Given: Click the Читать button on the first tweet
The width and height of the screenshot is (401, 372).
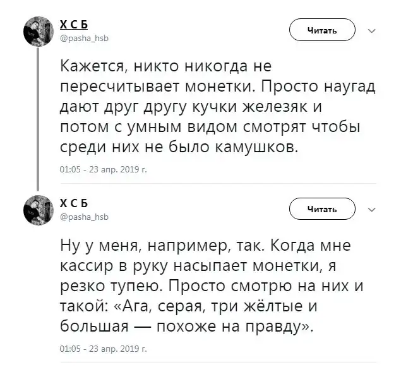Looking at the screenshot, I should [322, 30].
